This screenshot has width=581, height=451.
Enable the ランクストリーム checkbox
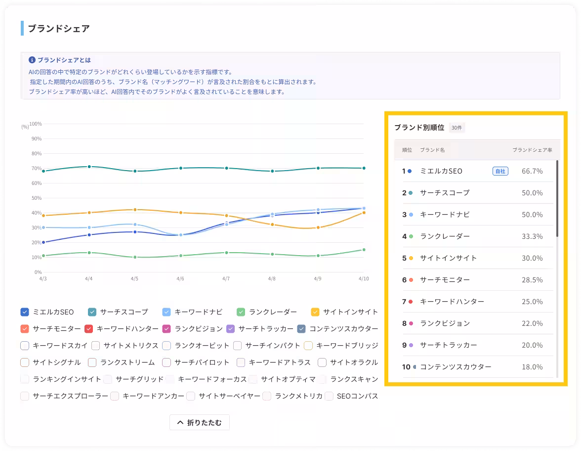point(92,362)
